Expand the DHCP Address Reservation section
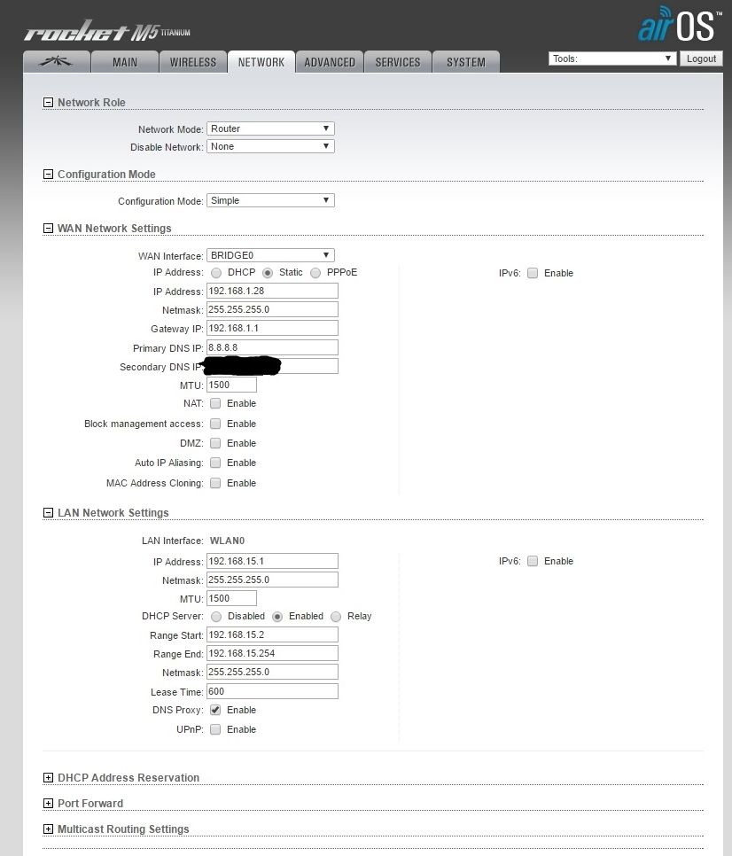732x856 pixels. 48,778
